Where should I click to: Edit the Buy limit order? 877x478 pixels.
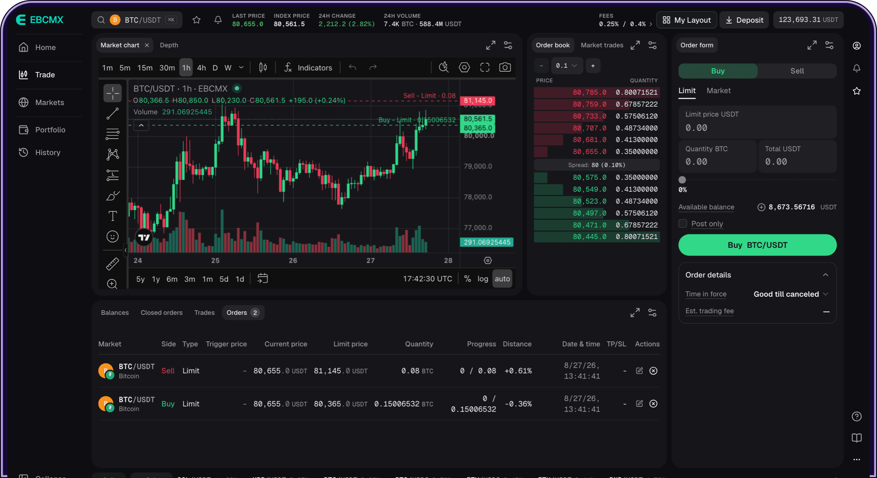(640, 404)
